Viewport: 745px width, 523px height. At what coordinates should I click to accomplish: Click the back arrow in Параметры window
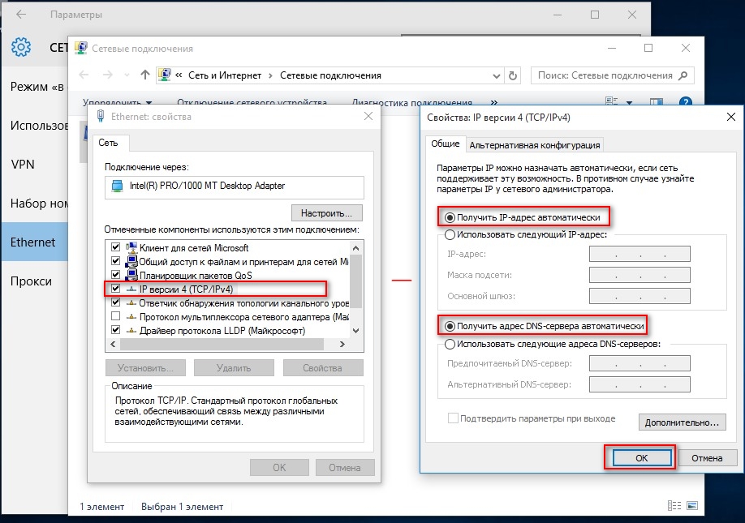[x=21, y=15]
